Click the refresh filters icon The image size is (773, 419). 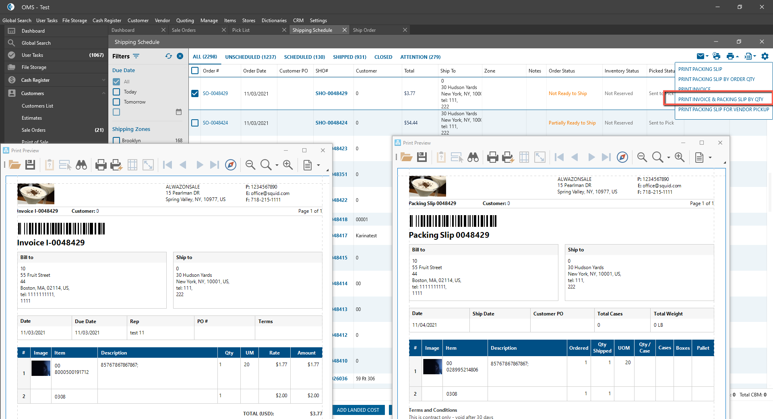pyautogui.click(x=169, y=56)
